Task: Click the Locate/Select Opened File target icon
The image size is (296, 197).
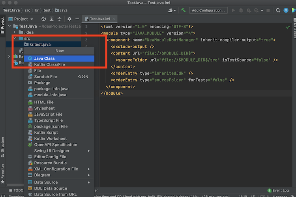Action: [x=43, y=19]
